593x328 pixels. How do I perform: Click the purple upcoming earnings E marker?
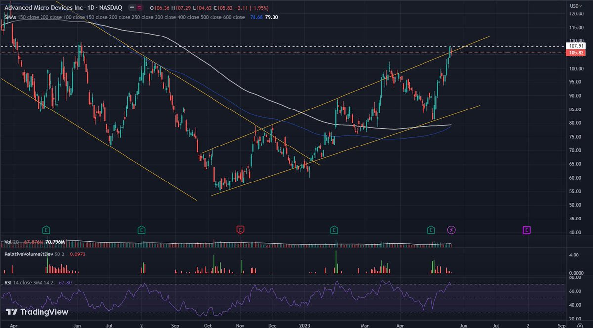click(x=527, y=230)
